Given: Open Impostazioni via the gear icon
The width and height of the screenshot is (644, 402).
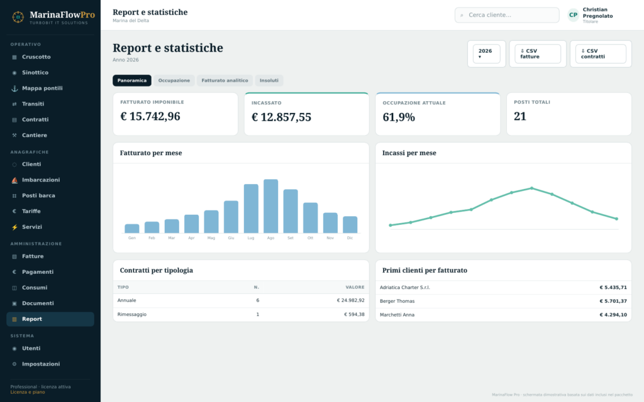Looking at the screenshot, I should tap(14, 364).
